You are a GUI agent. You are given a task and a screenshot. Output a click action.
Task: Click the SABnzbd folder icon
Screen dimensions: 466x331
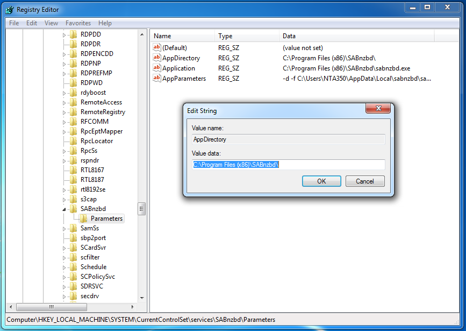click(x=73, y=209)
